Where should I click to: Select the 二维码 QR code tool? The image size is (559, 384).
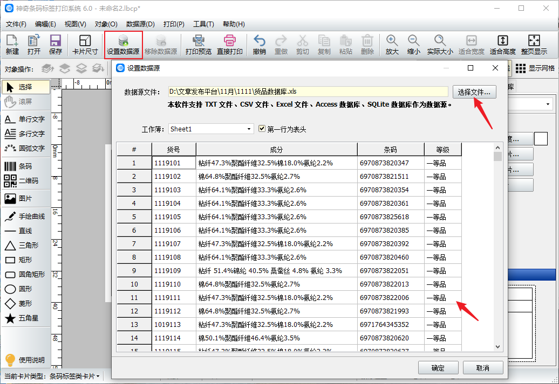click(x=26, y=181)
